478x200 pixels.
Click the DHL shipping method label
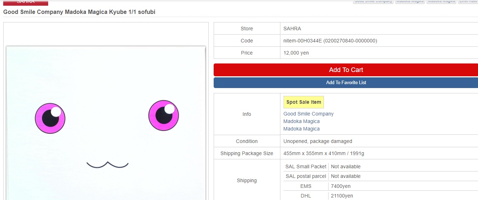(306, 196)
